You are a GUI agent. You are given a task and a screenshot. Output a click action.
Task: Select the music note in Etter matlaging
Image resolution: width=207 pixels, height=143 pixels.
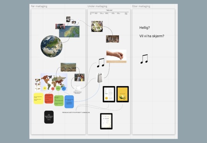coord(144,59)
